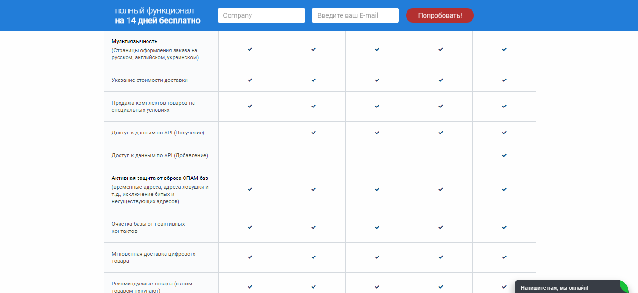
Task: Click the green chat bubble icon
Action: click(623, 286)
